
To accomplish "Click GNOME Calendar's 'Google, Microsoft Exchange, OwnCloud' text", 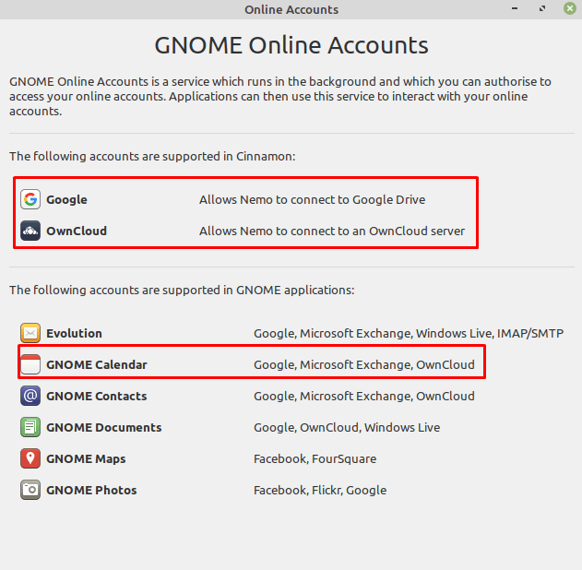I will tap(364, 364).
